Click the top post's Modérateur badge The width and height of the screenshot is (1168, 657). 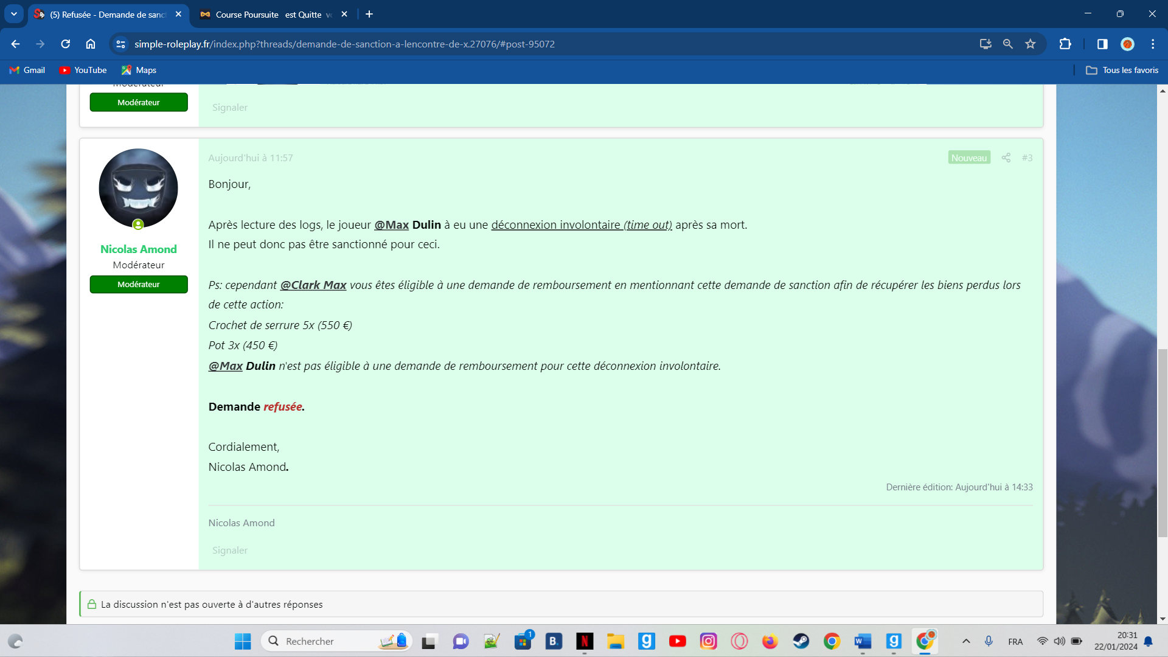point(139,102)
